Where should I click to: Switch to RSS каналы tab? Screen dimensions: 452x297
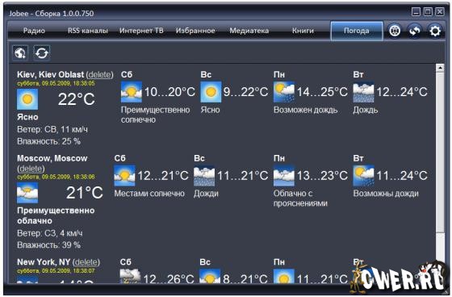(88, 31)
